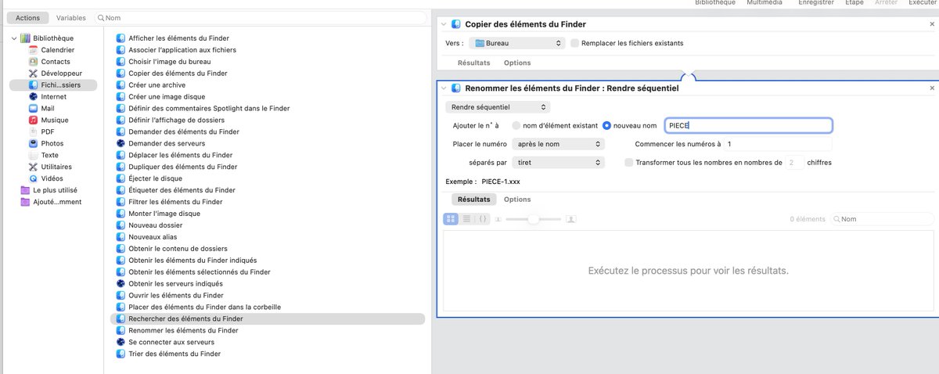Open Résultats tab of Copier action
The image size is (939, 374).
[474, 63]
